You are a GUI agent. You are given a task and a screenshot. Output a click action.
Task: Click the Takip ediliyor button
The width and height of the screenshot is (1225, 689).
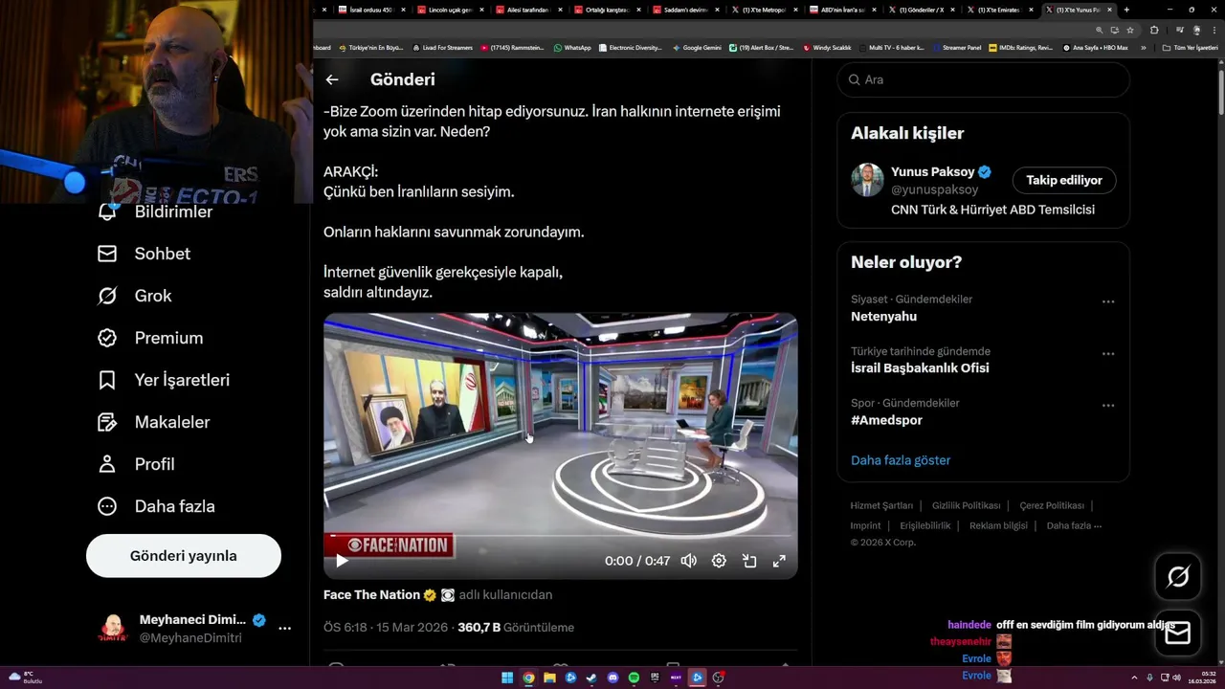[x=1064, y=180]
